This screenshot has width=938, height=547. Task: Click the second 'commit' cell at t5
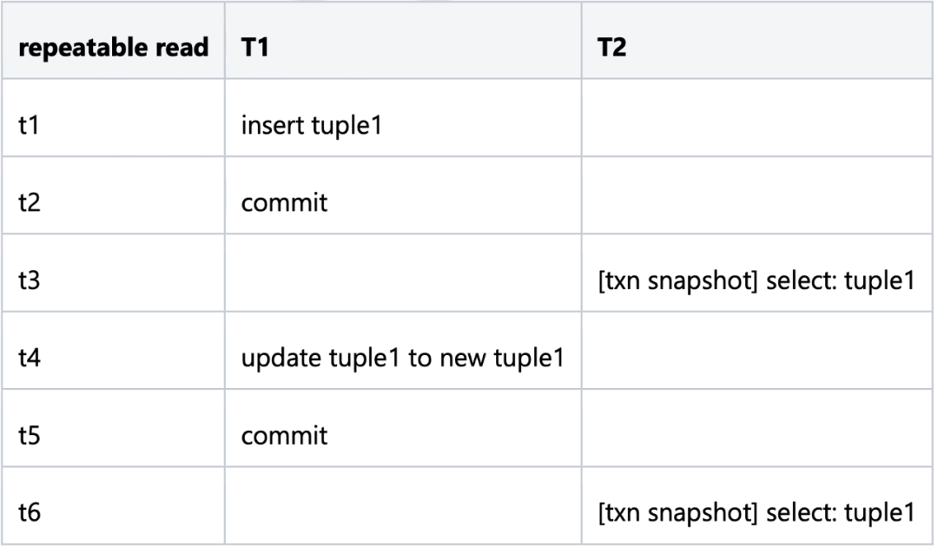(284, 434)
